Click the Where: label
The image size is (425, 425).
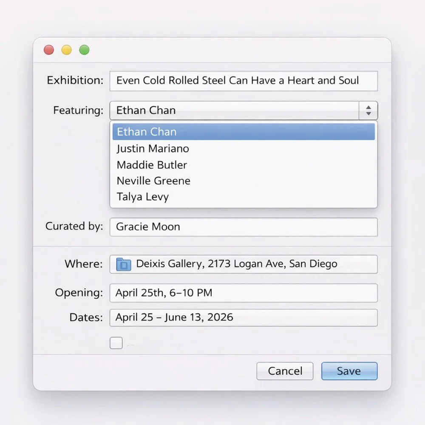[84, 264]
